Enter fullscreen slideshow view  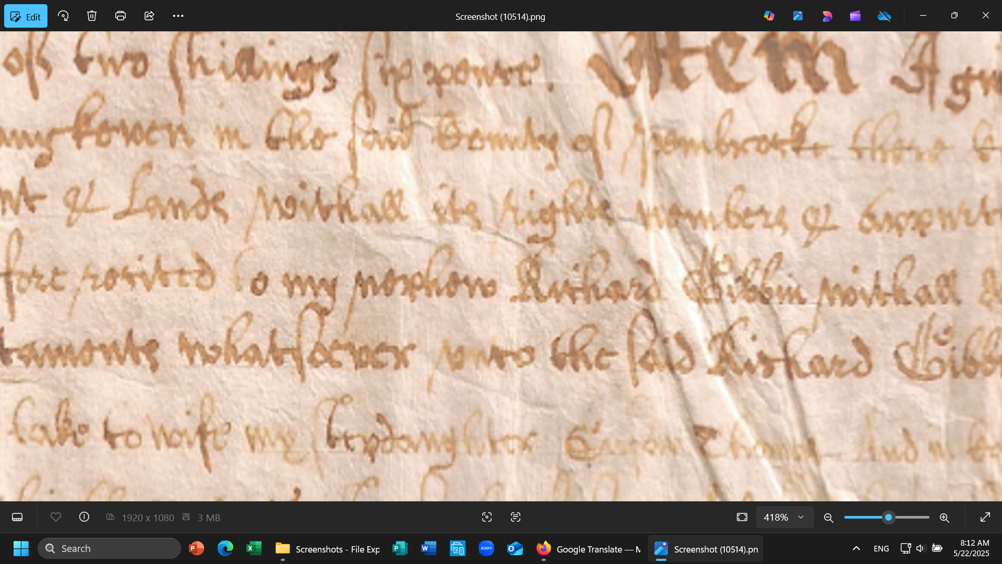click(x=986, y=517)
